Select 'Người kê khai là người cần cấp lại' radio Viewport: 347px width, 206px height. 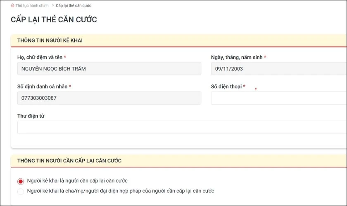pyautogui.click(x=21, y=182)
